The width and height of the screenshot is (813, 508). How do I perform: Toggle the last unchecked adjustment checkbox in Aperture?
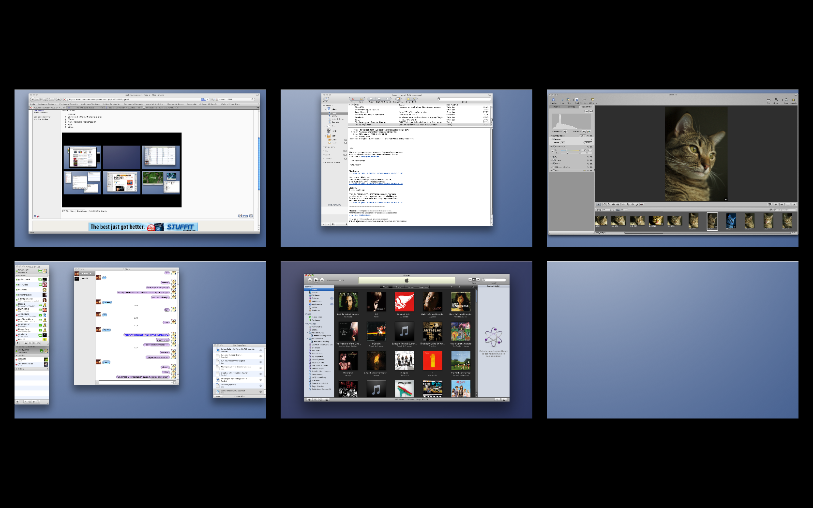554,170
